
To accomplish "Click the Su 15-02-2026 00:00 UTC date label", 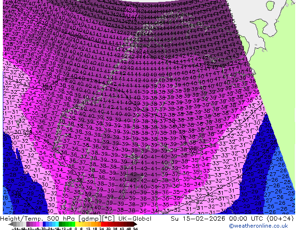I will pos(232,218).
